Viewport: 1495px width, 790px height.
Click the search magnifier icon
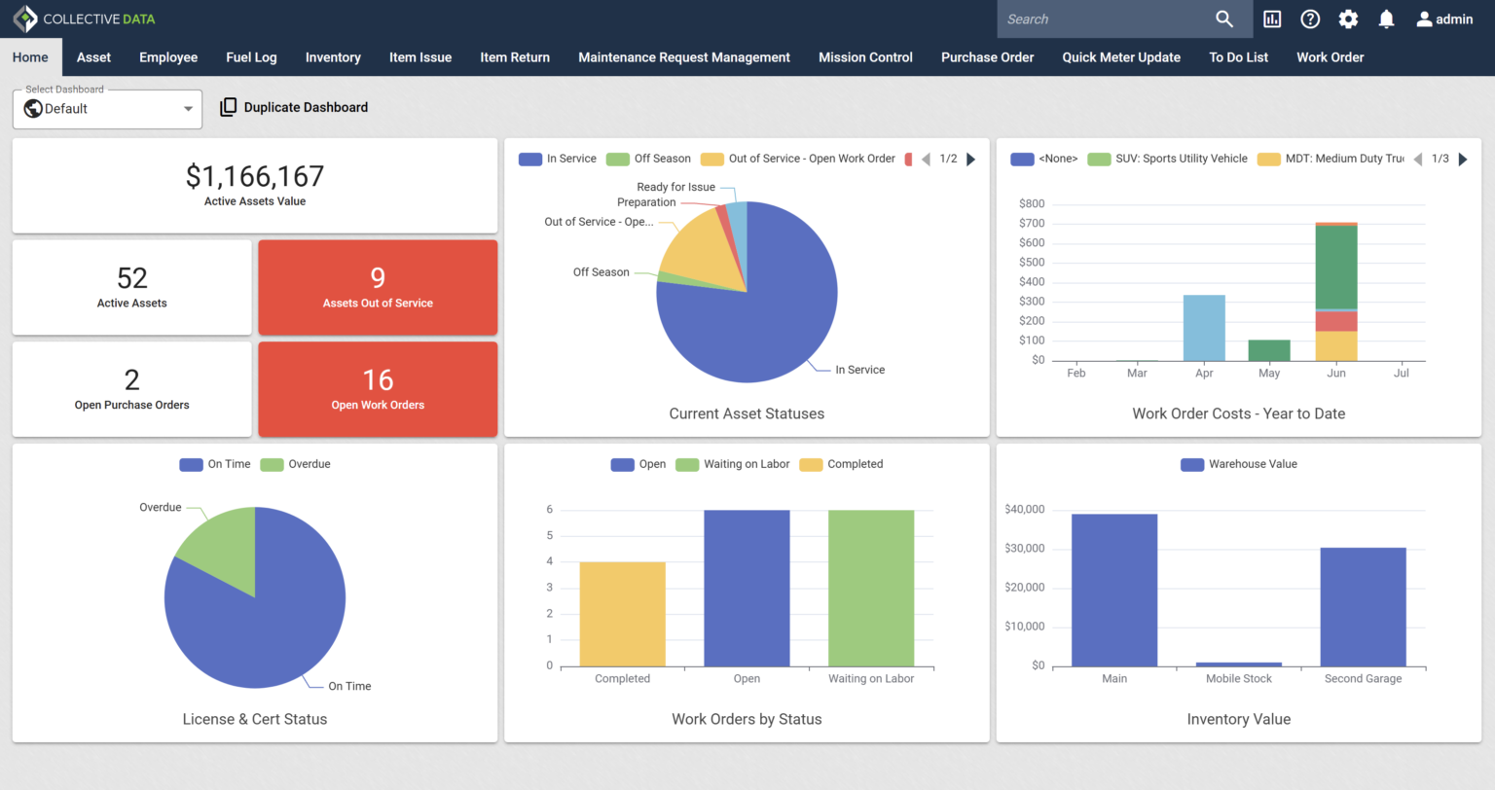click(1224, 19)
